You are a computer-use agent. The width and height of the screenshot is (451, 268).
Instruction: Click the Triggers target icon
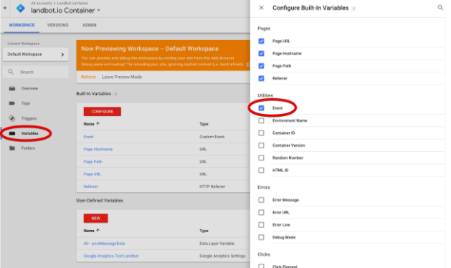pyautogui.click(x=12, y=118)
